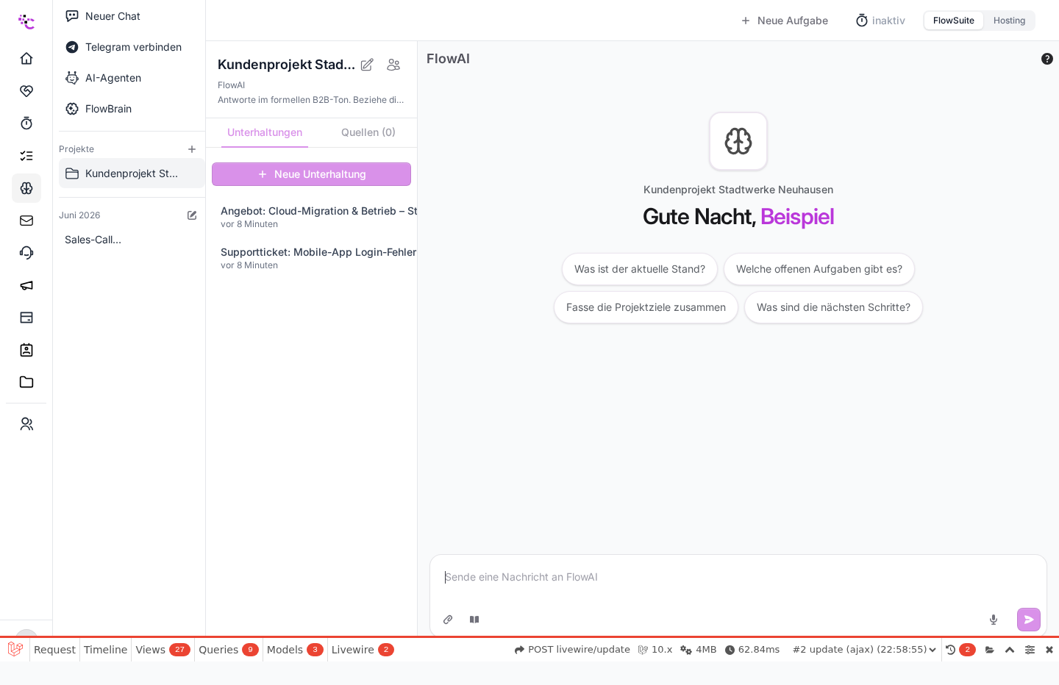Open FlowBrain menu item

[x=132, y=109]
